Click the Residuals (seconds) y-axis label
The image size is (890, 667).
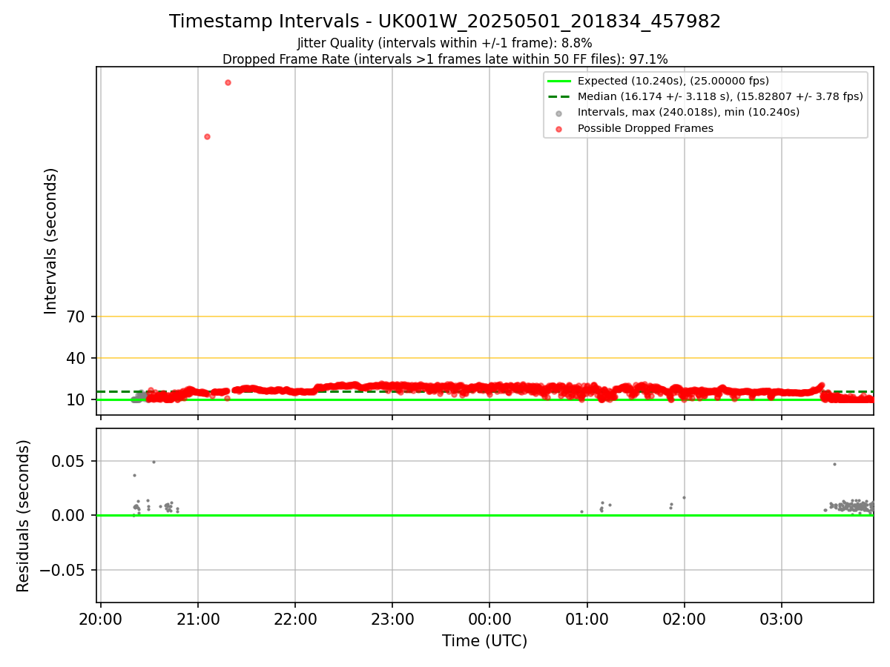point(24,516)
